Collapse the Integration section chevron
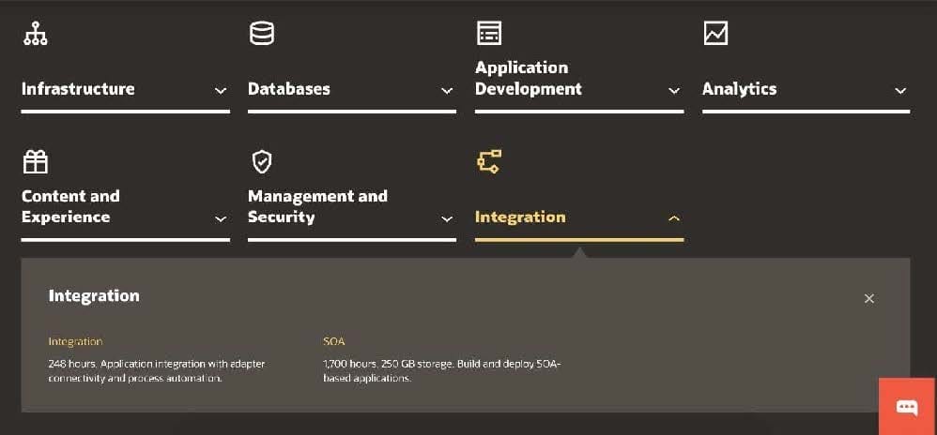937x435 pixels. pos(673,218)
